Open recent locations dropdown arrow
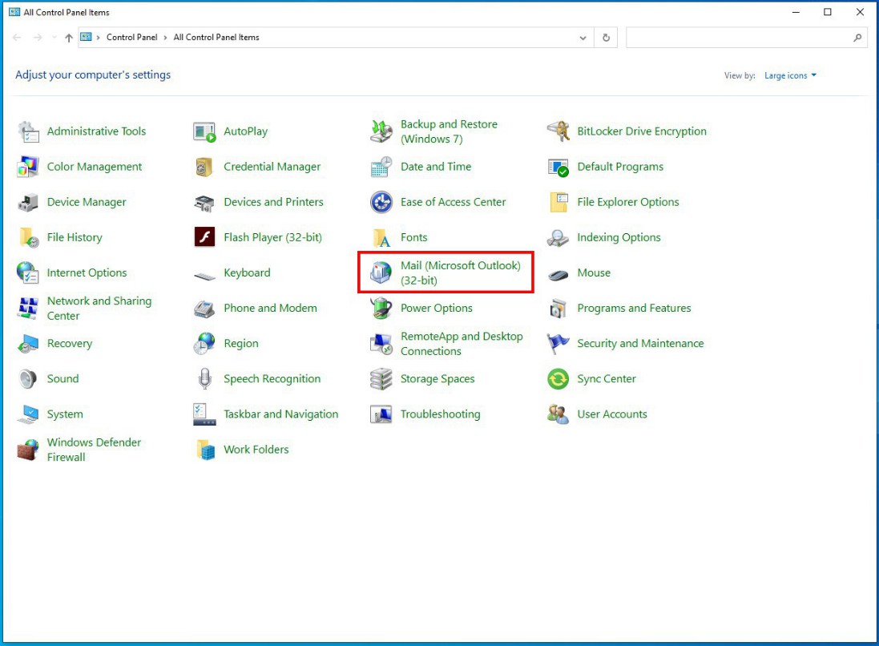This screenshot has width=879, height=646. [x=54, y=38]
